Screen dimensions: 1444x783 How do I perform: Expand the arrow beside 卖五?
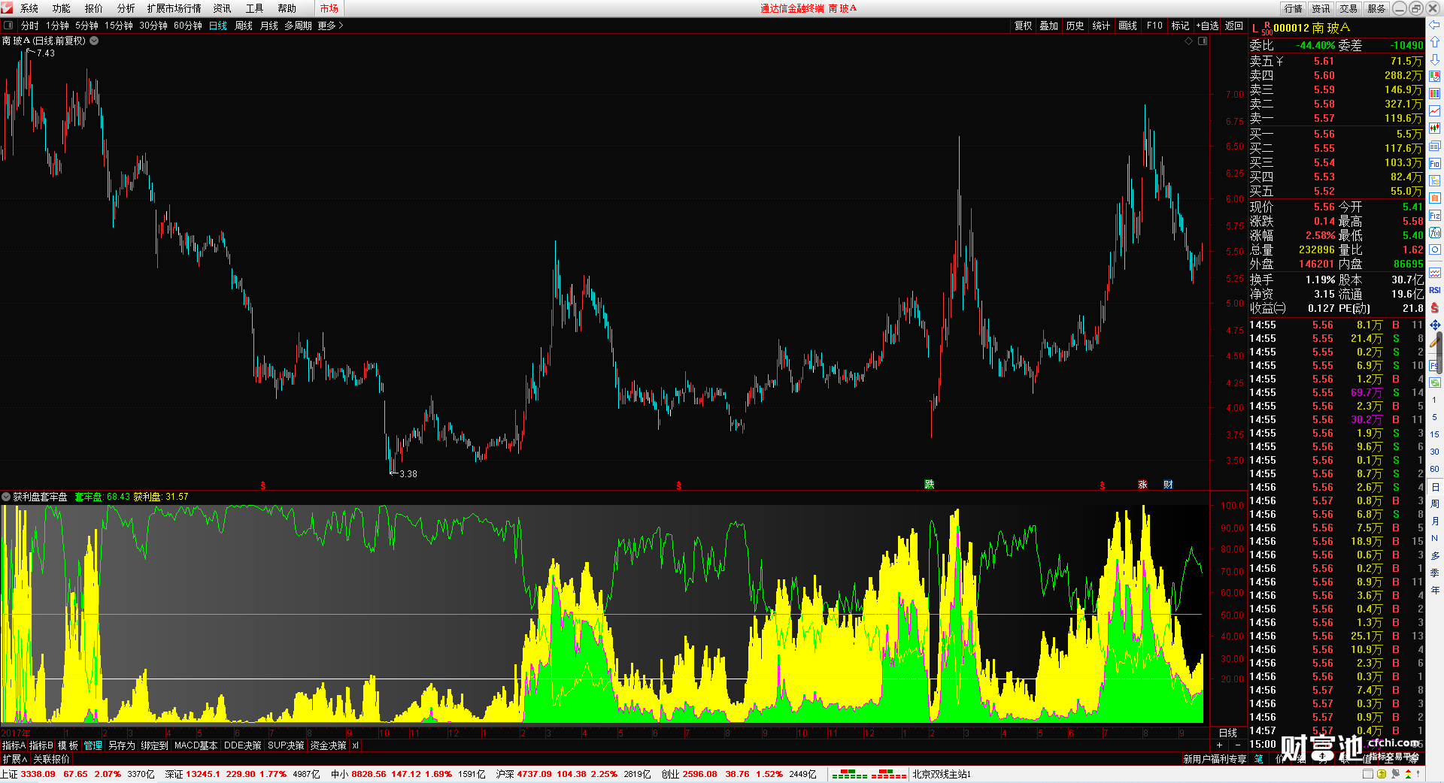click(1279, 61)
